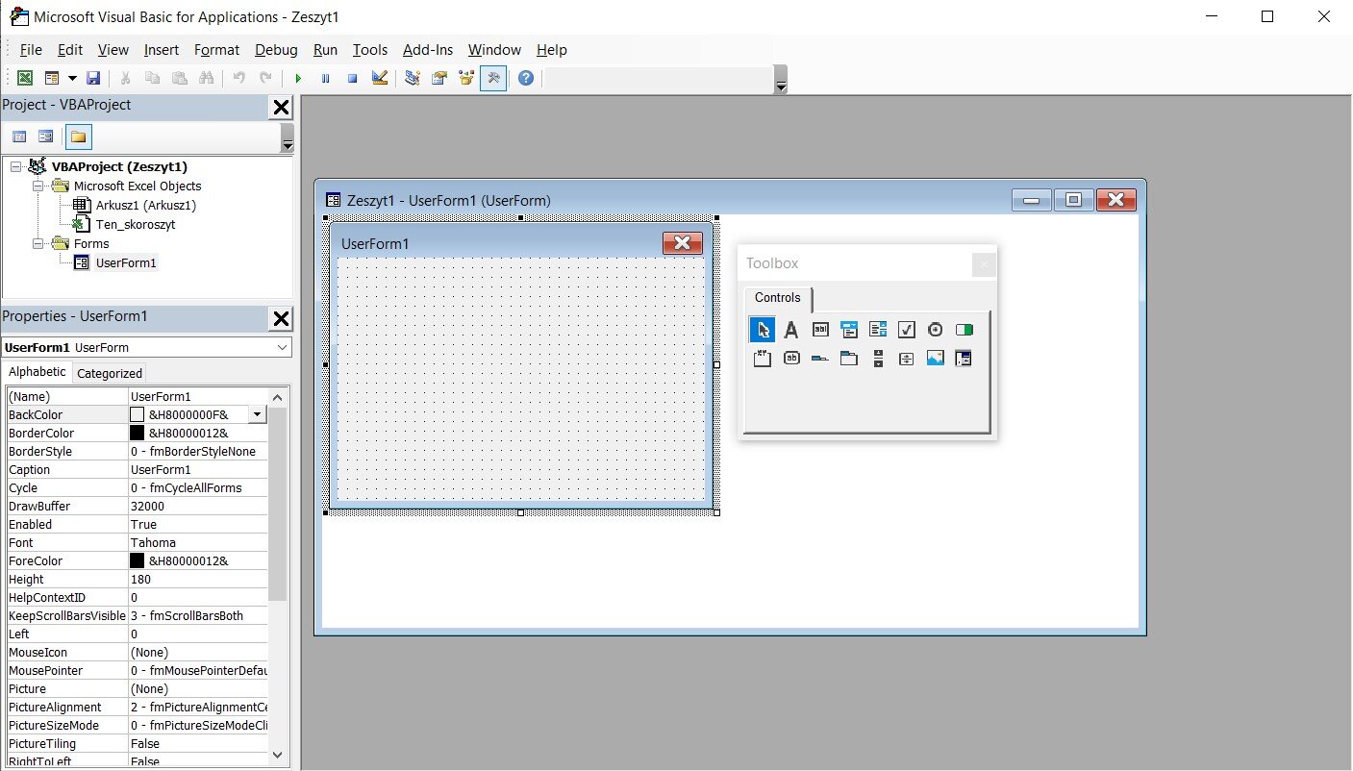Image resolution: width=1353 pixels, height=771 pixels.
Task: Click the Insert UserForm toolbar icon
Action: point(52,78)
